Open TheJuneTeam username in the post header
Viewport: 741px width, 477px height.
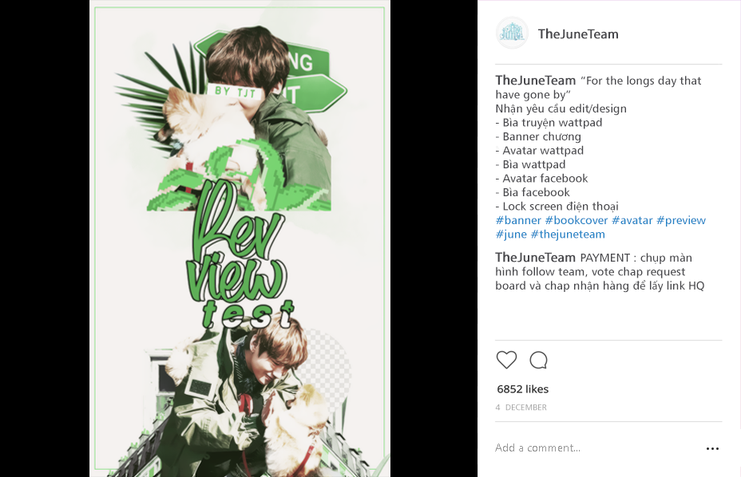click(x=578, y=34)
